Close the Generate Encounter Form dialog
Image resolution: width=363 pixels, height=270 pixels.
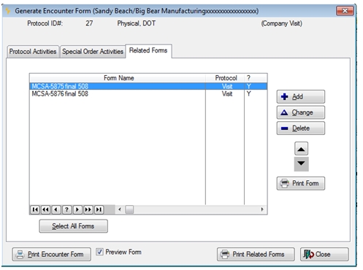pos(324,255)
